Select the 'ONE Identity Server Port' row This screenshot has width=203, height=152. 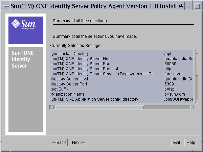pyautogui.click(x=122, y=64)
